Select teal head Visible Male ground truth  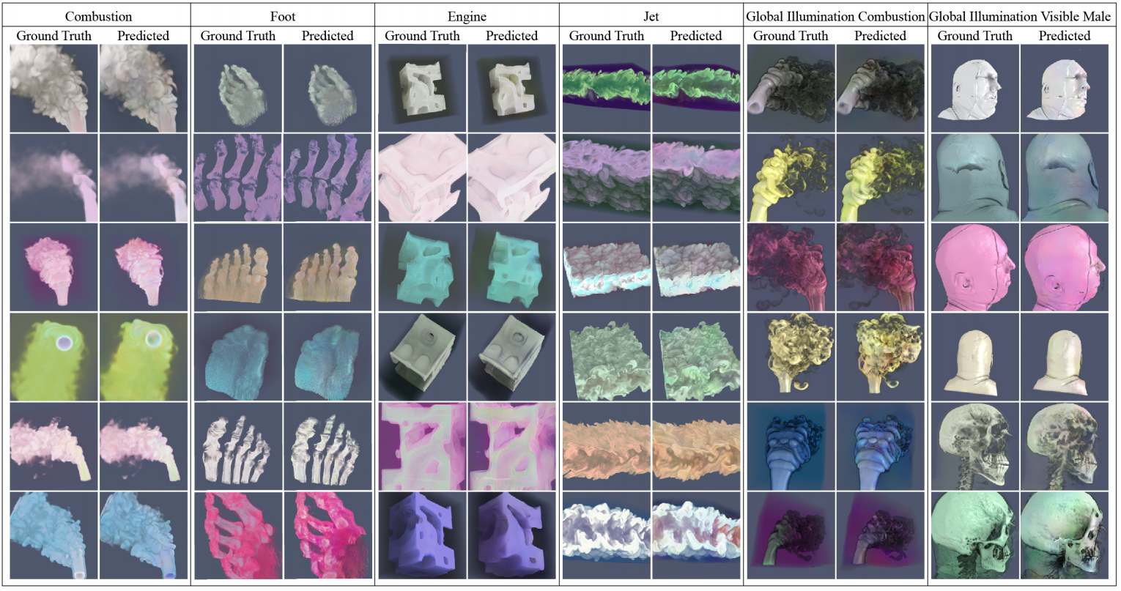tap(975, 177)
